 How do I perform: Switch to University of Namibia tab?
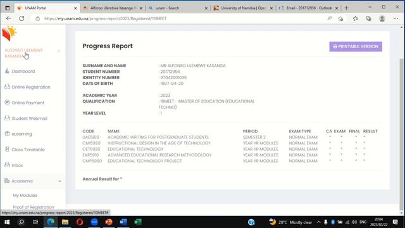(243, 8)
